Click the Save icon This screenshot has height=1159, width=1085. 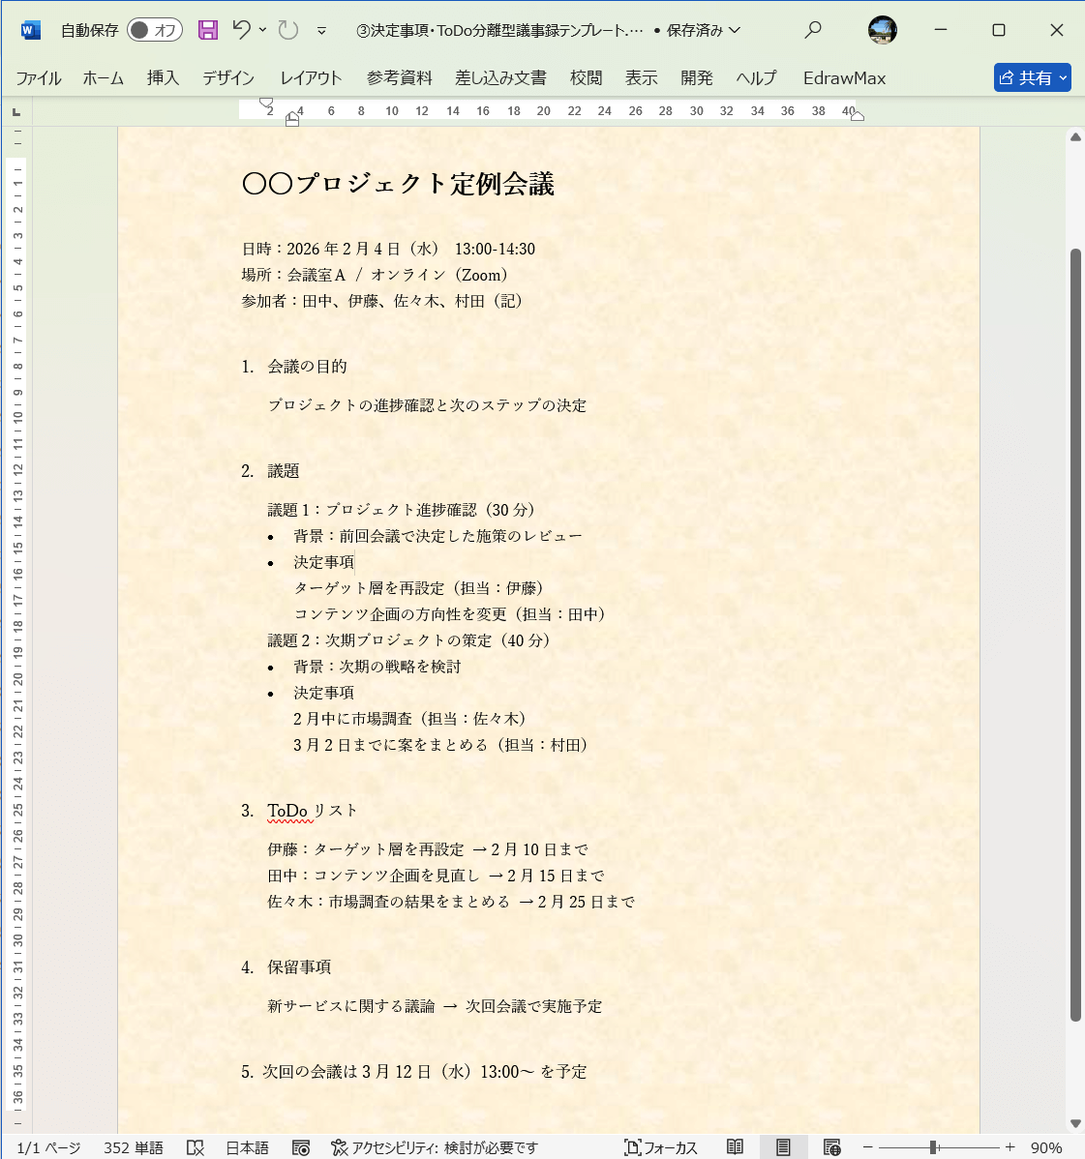tap(207, 30)
